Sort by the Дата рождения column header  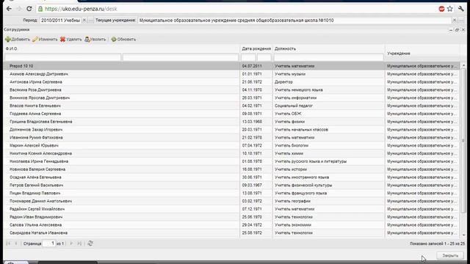pyautogui.click(x=256, y=48)
